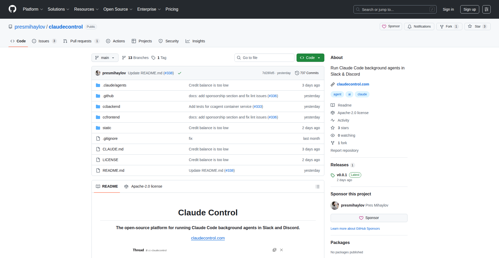Click the Sign in link
The width and height of the screenshot is (499, 258).
(448, 9)
